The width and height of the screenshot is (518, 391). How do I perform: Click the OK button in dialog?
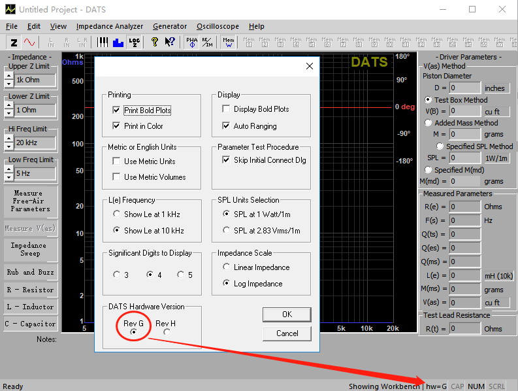pos(287,314)
